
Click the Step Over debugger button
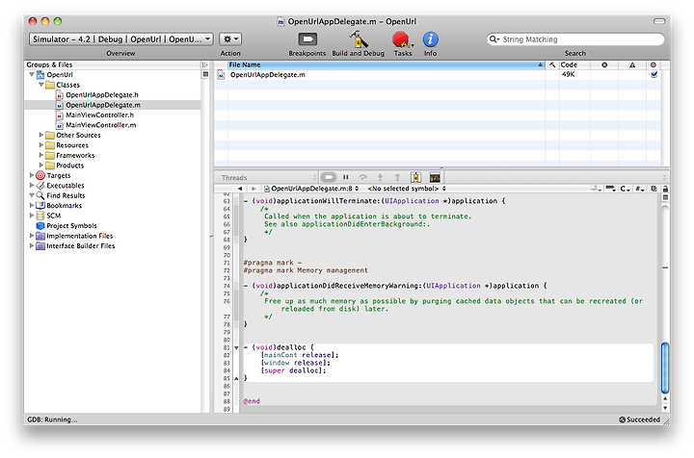tap(363, 177)
